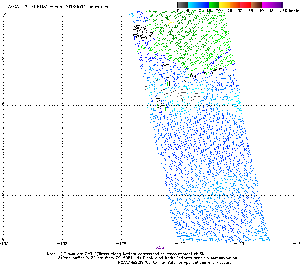Click the '-123' longitude axis label
Viewport: 301px width, 265px height.
point(239,244)
